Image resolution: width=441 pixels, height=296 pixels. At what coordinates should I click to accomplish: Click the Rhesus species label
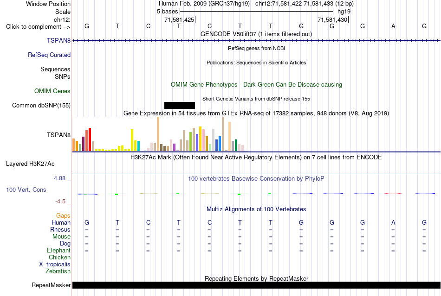click(x=60, y=229)
